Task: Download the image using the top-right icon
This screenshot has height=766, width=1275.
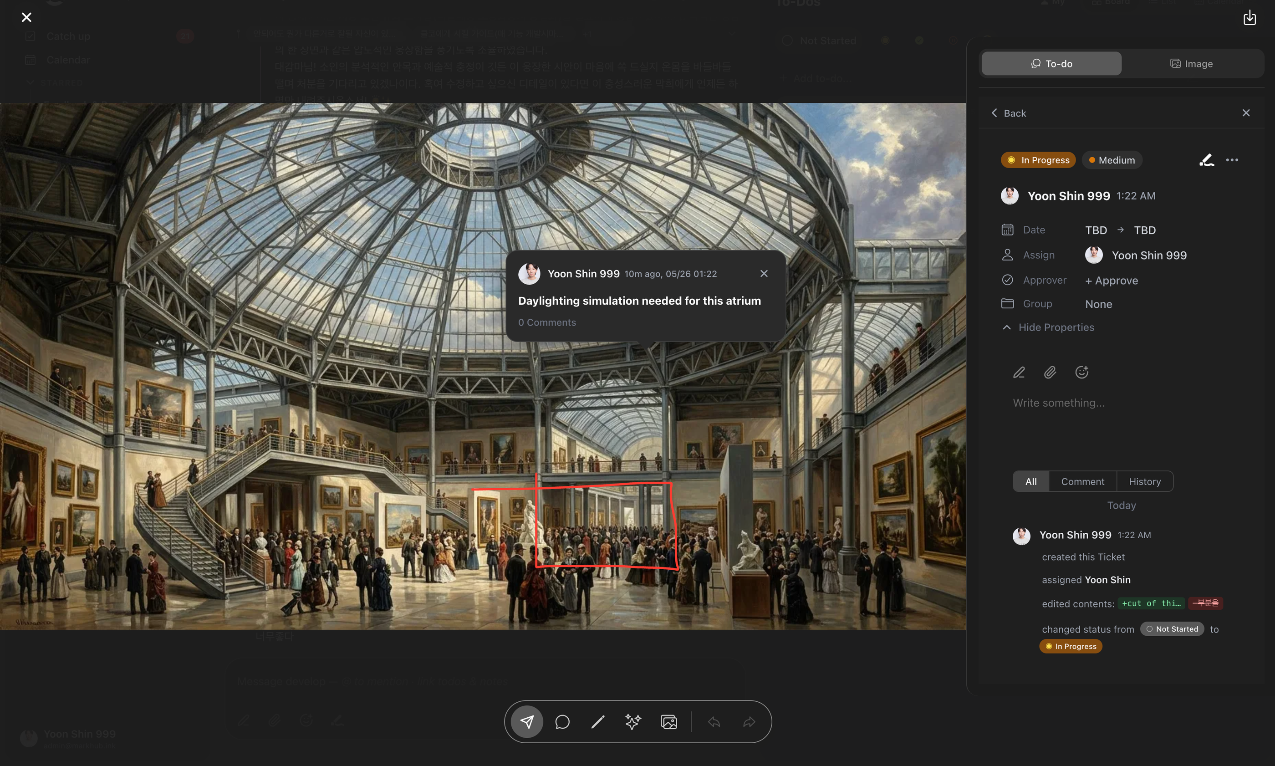Action: pos(1249,18)
